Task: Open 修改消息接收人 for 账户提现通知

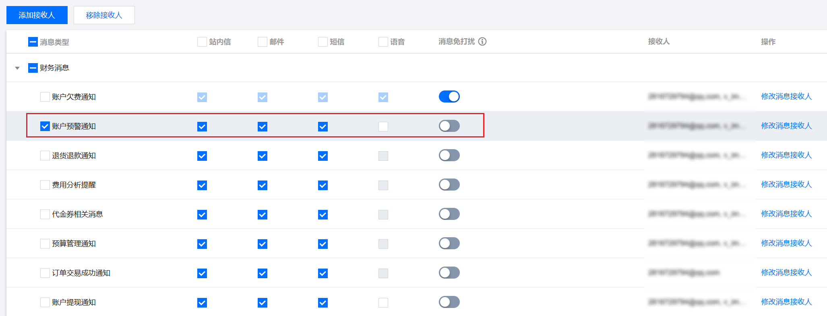Action: (x=786, y=302)
